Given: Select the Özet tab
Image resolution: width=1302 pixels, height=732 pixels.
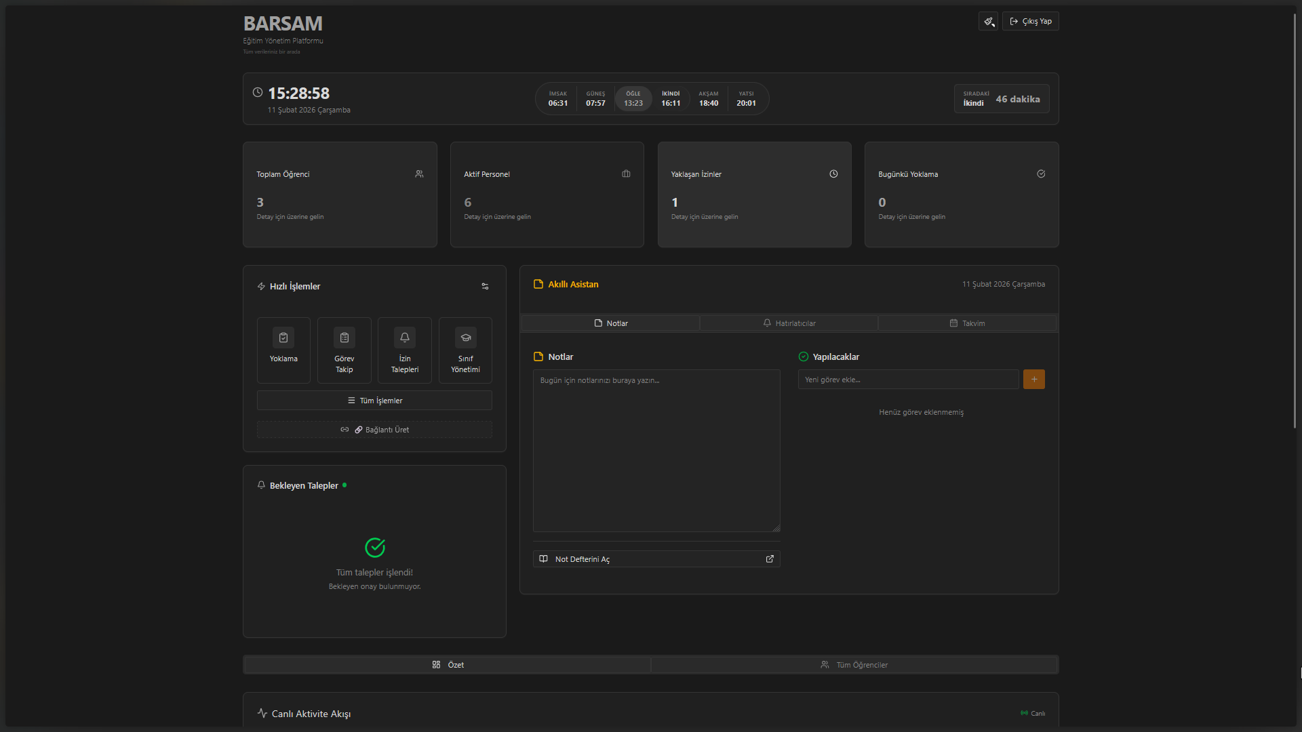Looking at the screenshot, I should click(x=448, y=665).
